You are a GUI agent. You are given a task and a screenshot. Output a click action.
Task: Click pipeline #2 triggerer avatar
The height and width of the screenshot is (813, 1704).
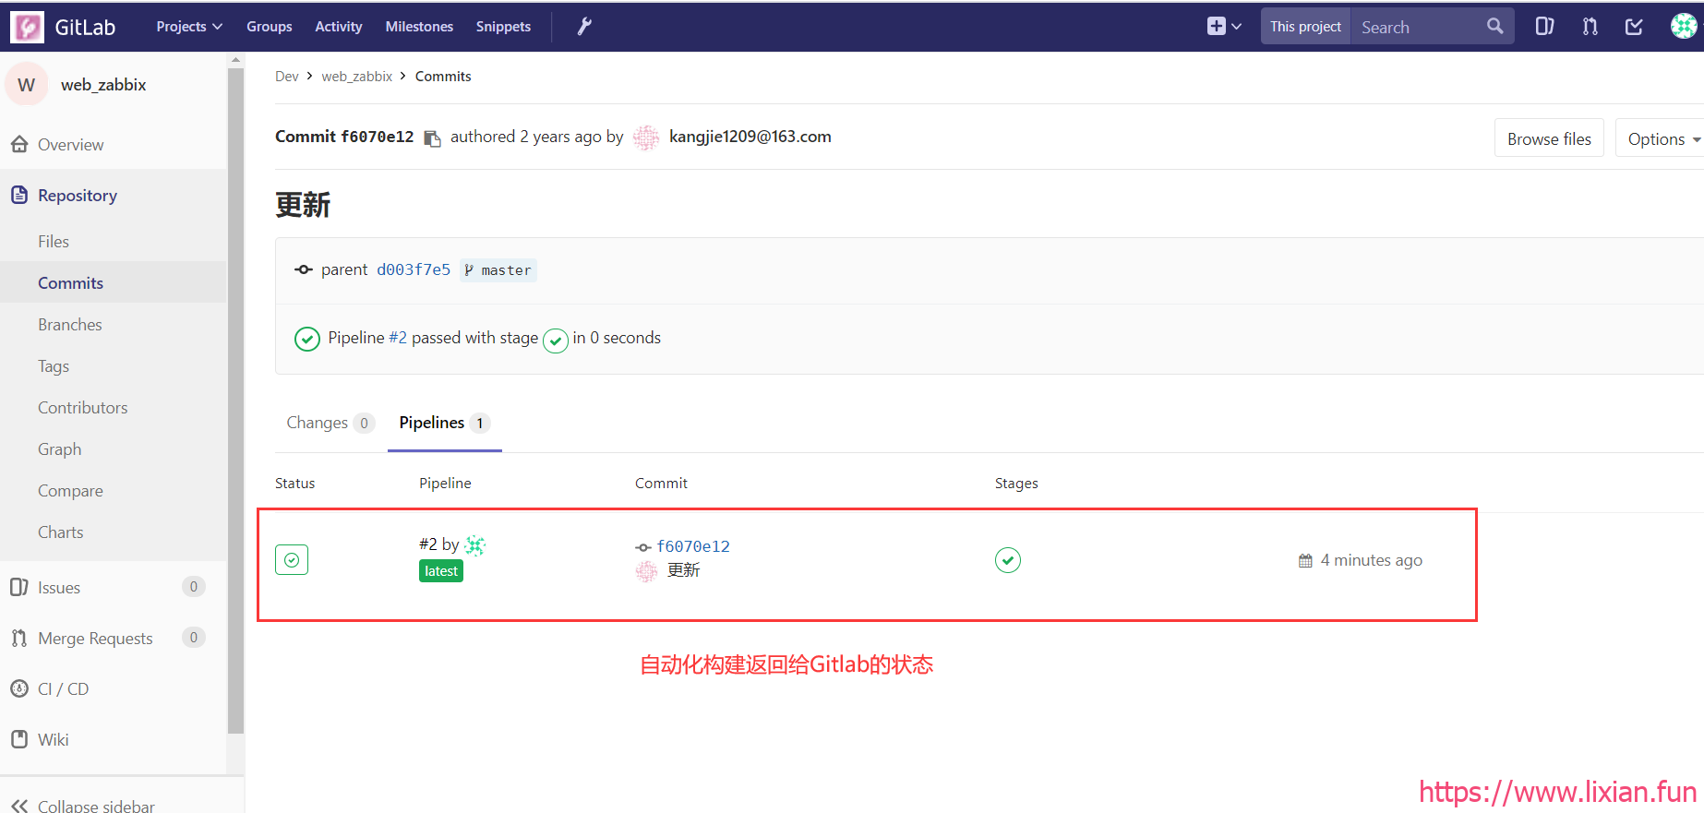(x=474, y=545)
